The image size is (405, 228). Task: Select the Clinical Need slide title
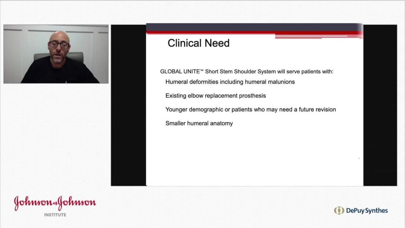198,43
